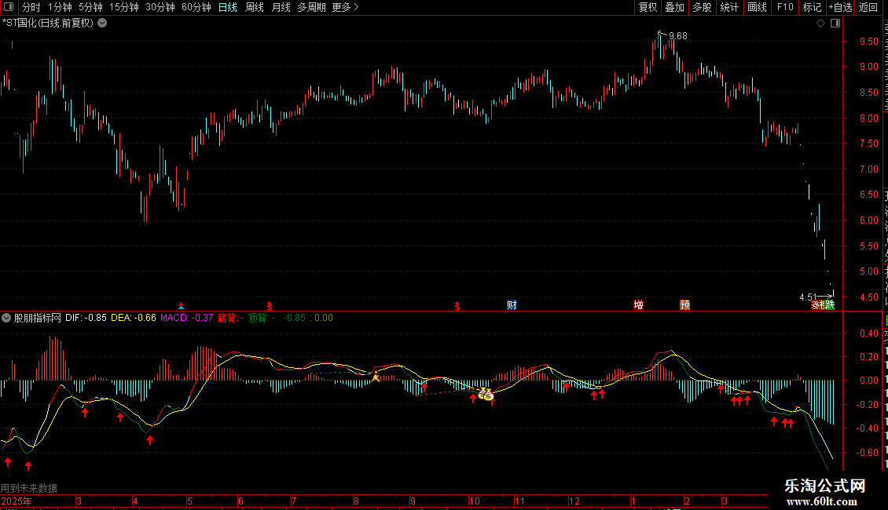Select the 30分钟 period tab
This screenshot has width=888, height=510.
click(160, 7)
